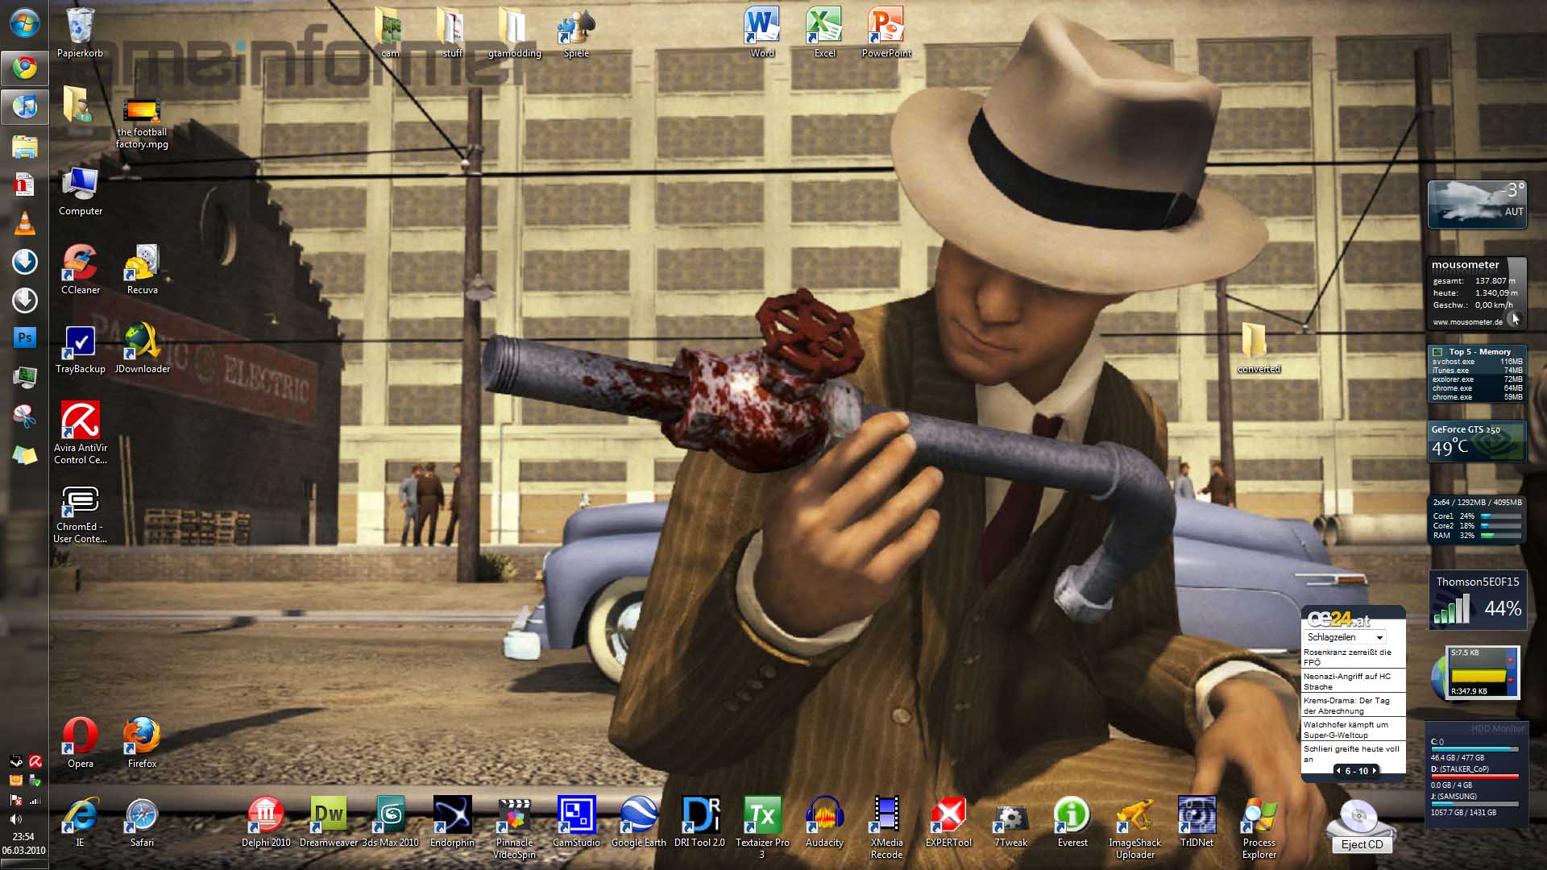Launch JDownloader from the desktop
The width and height of the screenshot is (1547, 870).
143,349
